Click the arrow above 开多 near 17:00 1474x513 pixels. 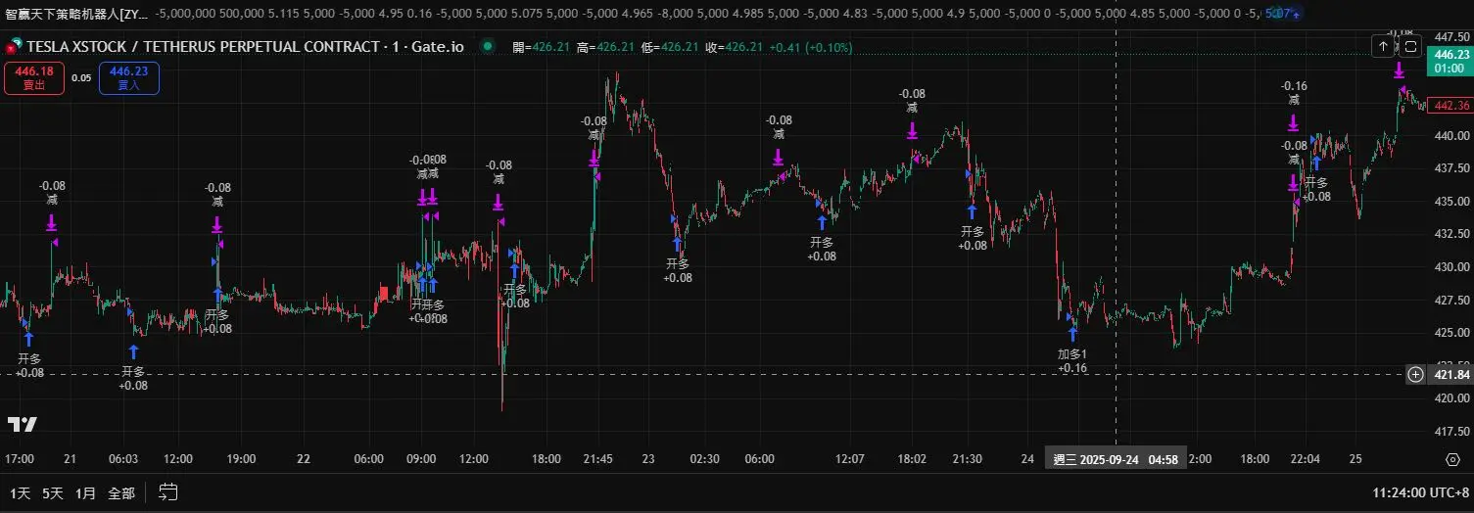click(x=28, y=339)
